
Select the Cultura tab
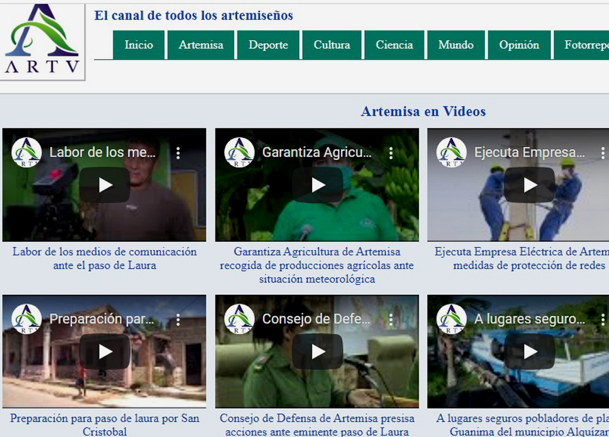(x=332, y=44)
